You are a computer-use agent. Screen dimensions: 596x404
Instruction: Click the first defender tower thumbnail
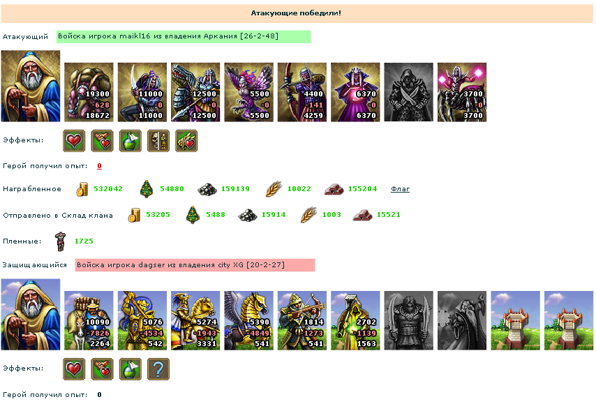(x=515, y=320)
